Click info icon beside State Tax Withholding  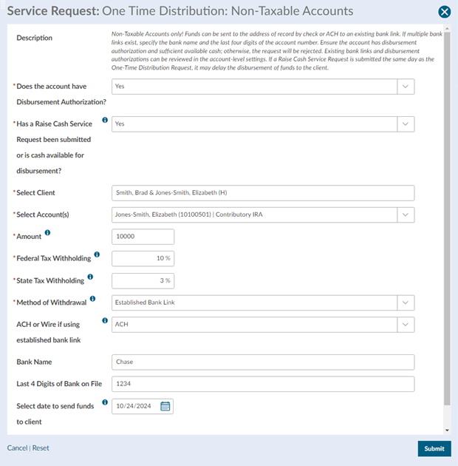coord(91,277)
